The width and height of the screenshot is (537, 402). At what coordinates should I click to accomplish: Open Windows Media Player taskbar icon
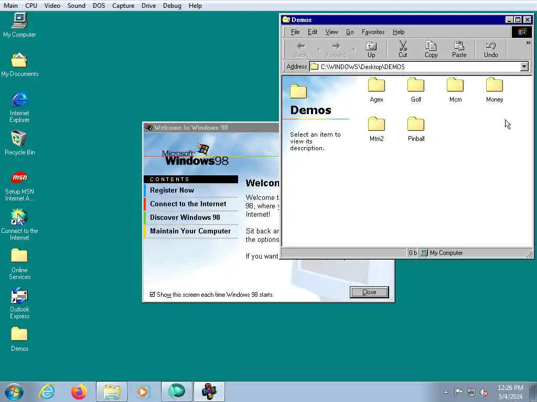pyautogui.click(x=143, y=392)
